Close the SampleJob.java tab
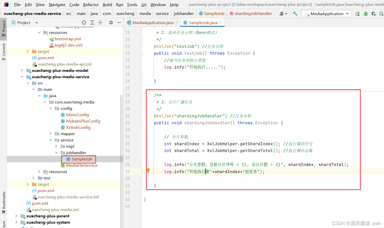 point(221,23)
